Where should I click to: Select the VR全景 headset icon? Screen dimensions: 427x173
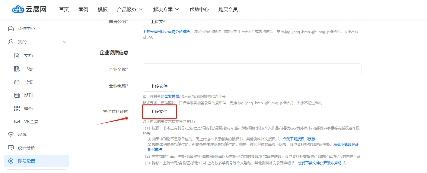click(x=17, y=122)
